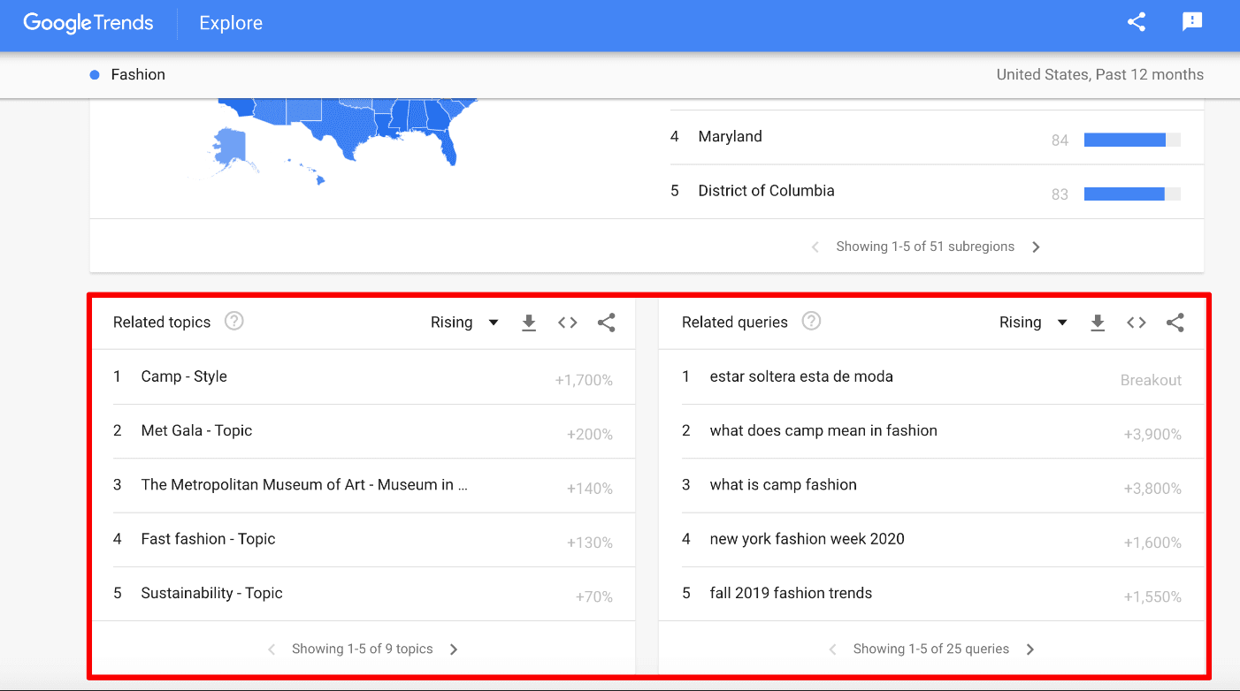The image size is (1240, 691).
Task: Select the District of Columbia subregion row
Action: (937, 192)
